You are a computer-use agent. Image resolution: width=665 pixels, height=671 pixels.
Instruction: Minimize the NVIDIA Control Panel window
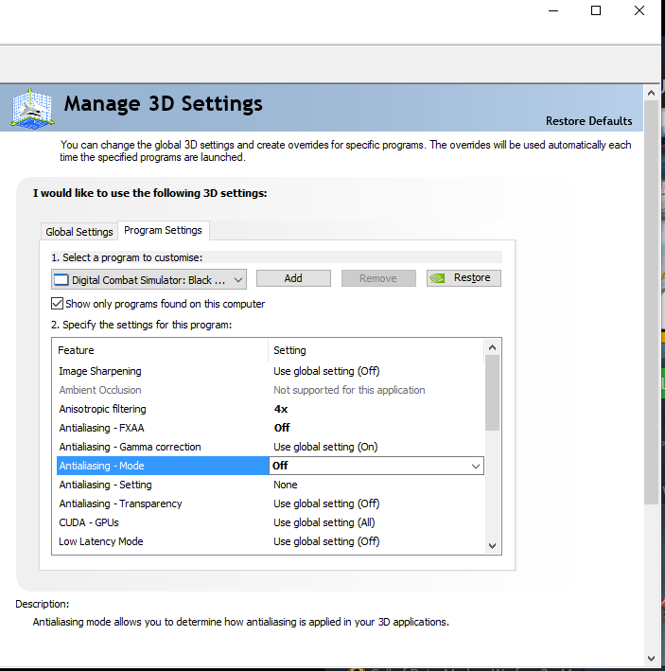553,10
